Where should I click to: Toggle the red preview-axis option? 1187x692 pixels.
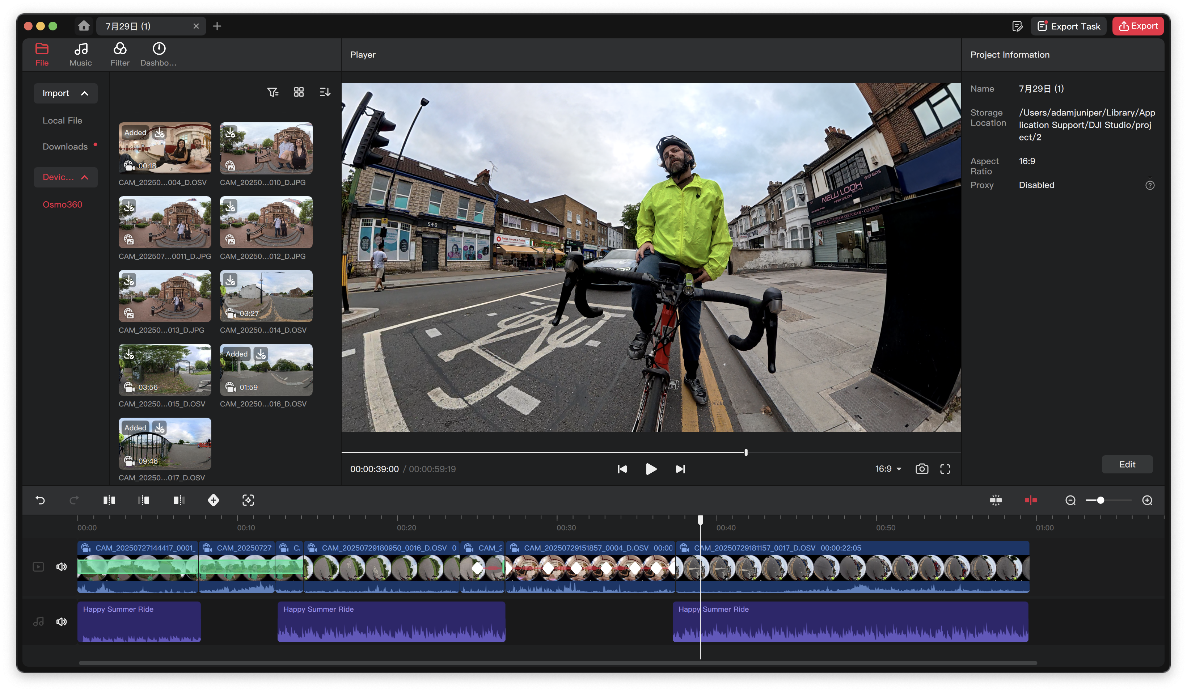pos(1030,500)
